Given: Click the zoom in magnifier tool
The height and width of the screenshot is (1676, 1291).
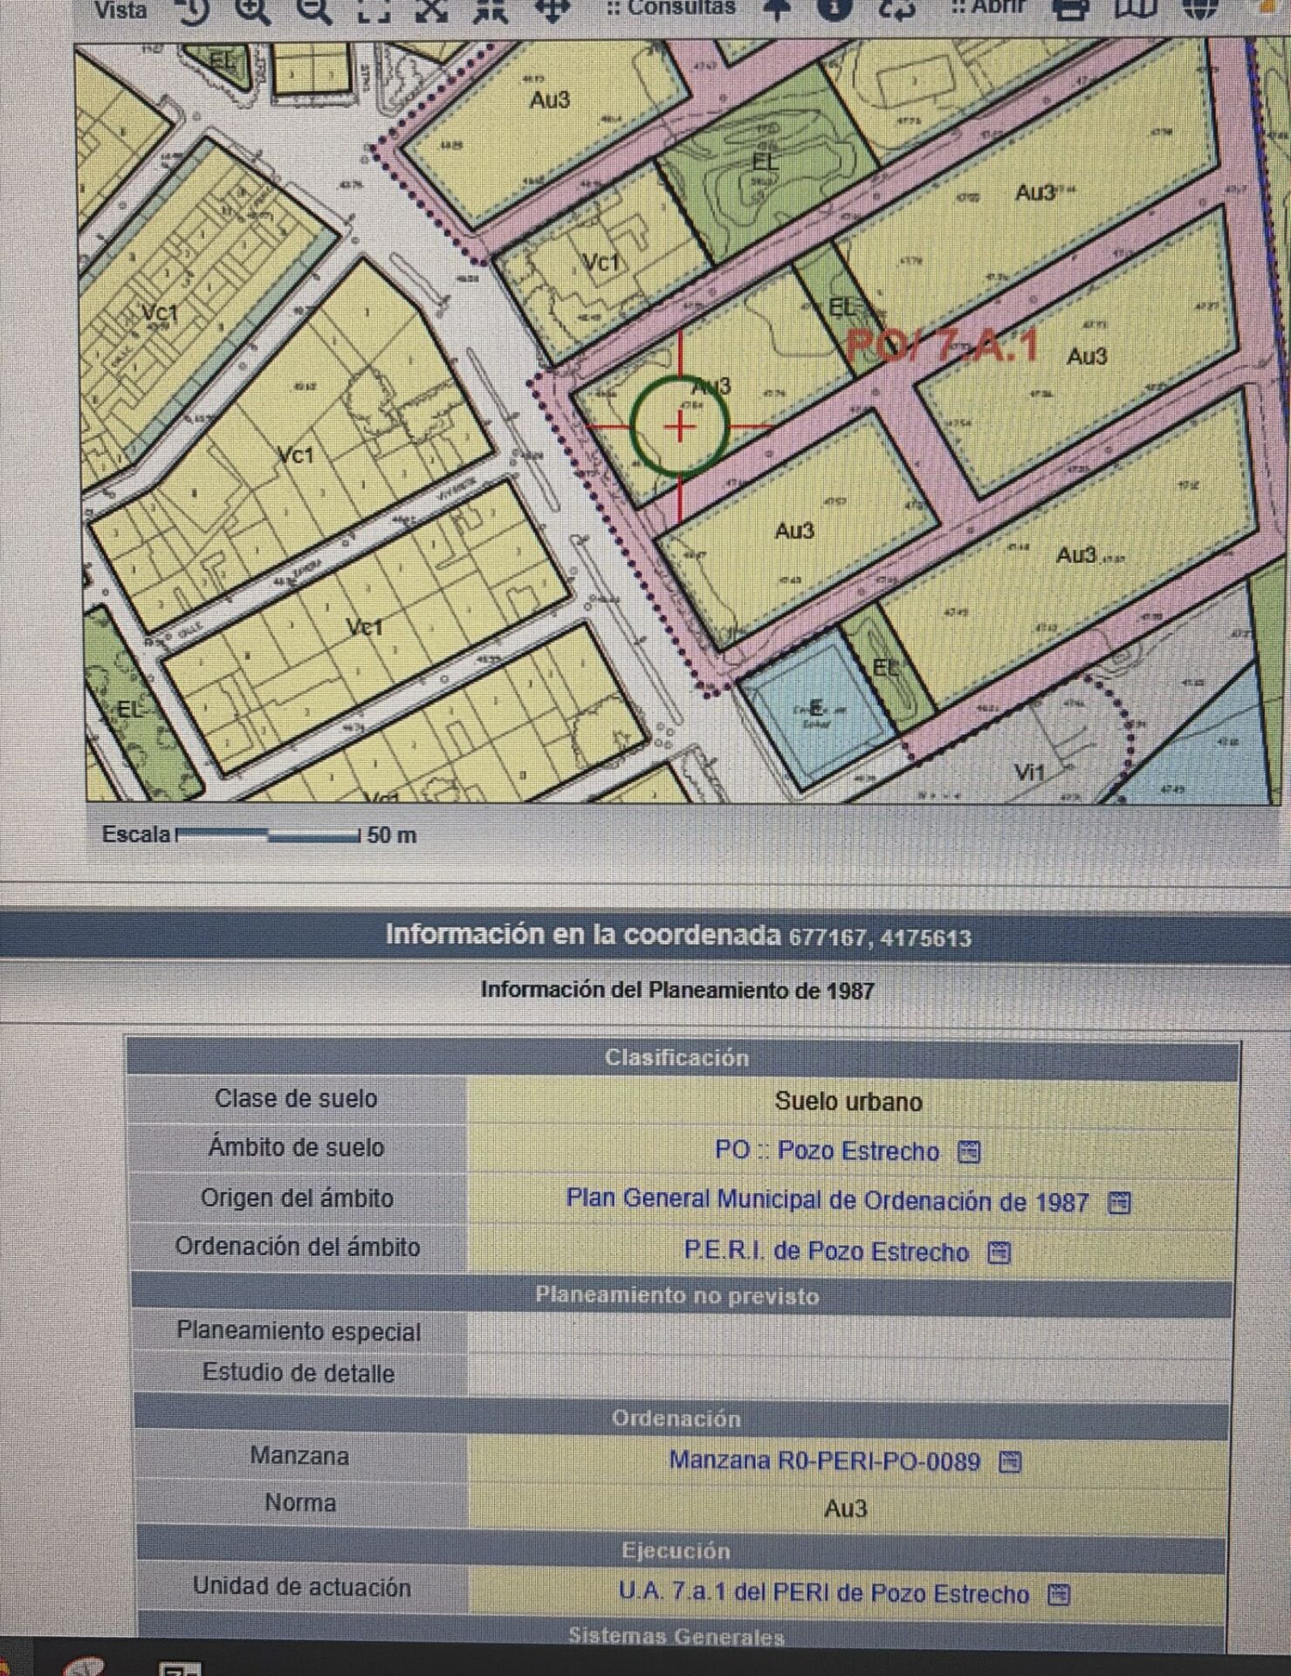Looking at the screenshot, I should (x=252, y=9).
